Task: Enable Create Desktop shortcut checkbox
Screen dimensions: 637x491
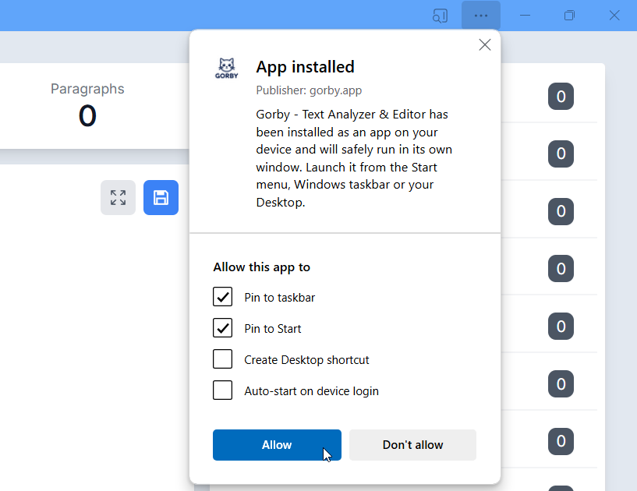Action: coord(223,359)
